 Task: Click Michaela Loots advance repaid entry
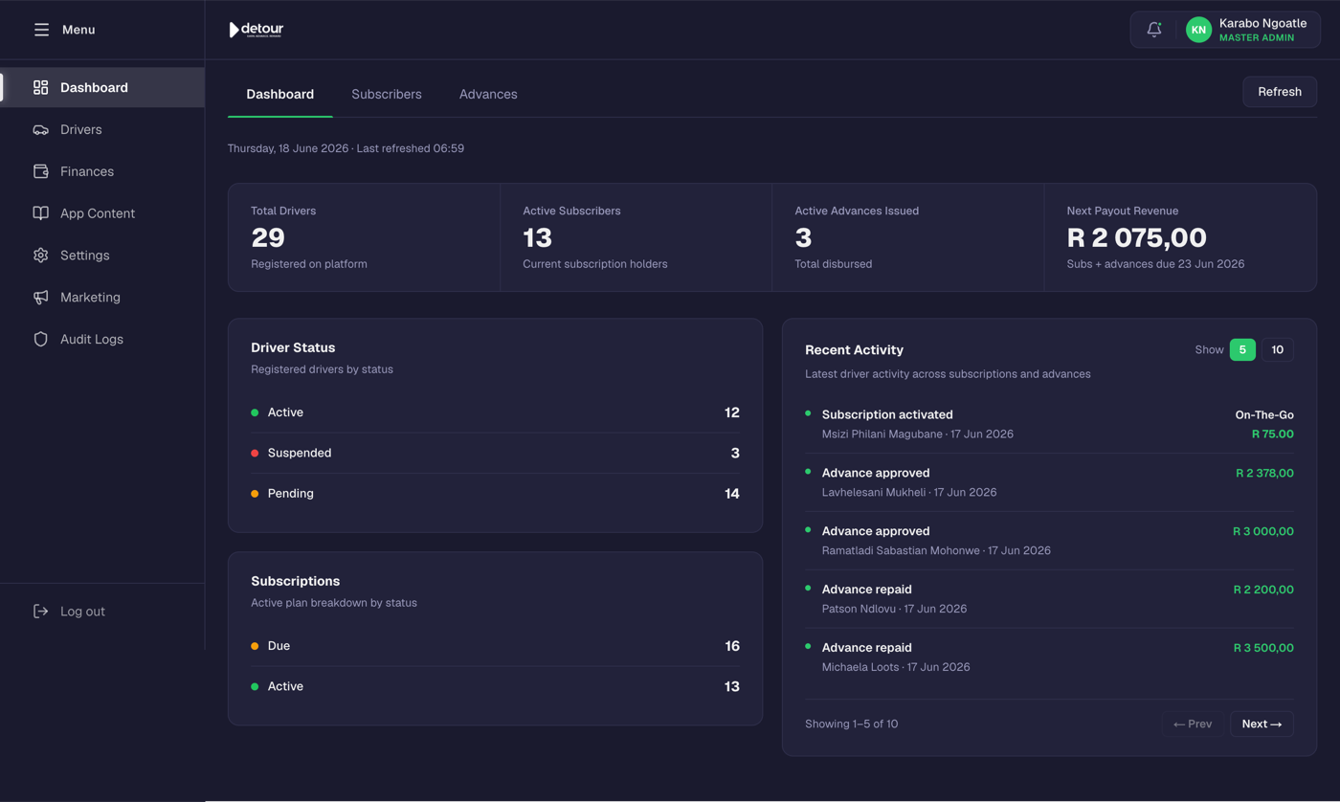1049,657
